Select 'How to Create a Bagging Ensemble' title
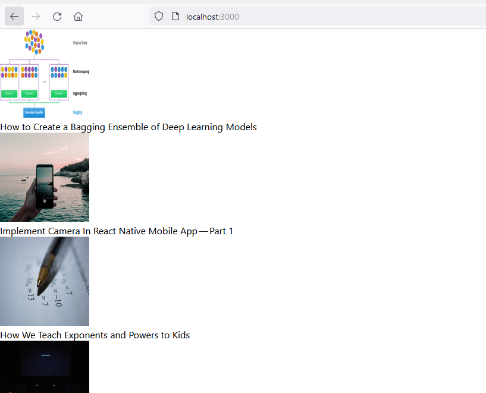This screenshot has width=486, height=393. pyautogui.click(x=128, y=127)
